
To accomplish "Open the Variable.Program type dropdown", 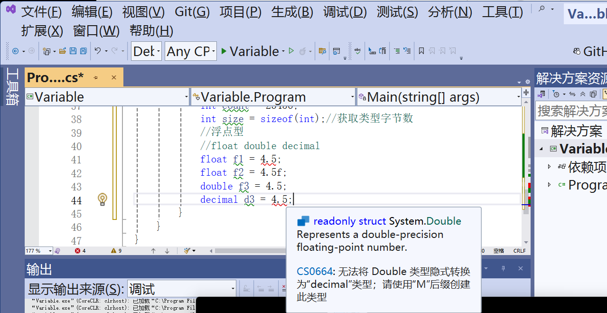I will pyautogui.click(x=273, y=97).
